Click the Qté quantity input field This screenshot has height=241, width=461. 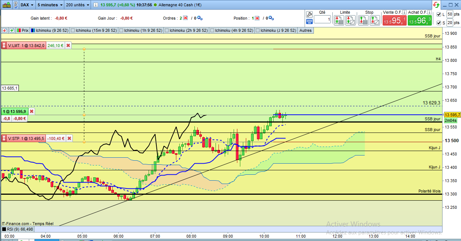point(322,19)
